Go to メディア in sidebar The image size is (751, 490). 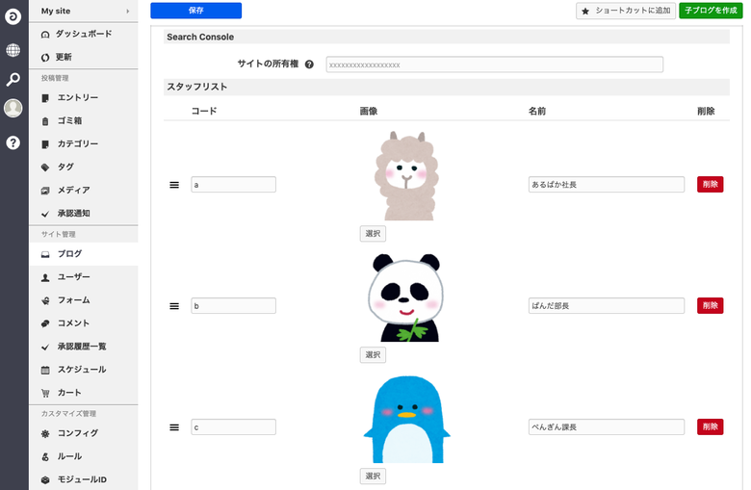[x=73, y=190]
